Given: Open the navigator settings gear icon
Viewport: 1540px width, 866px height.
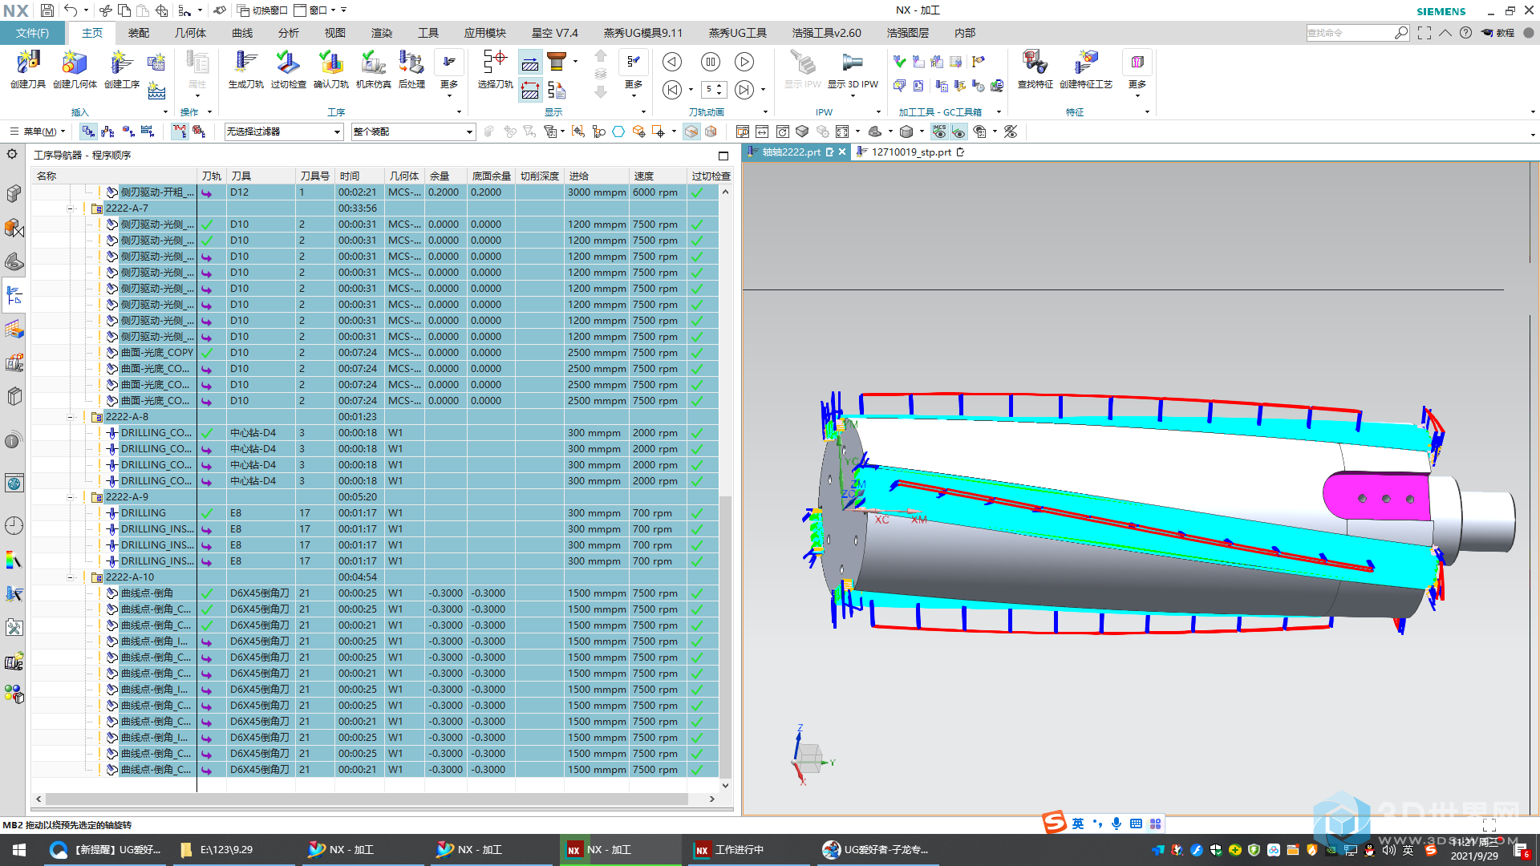Looking at the screenshot, I should [12, 154].
